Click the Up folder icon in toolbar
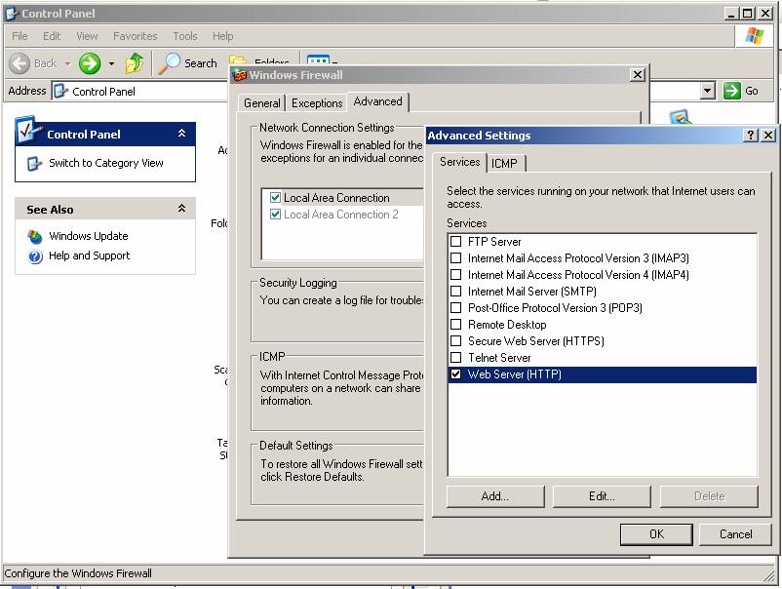 [135, 63]
